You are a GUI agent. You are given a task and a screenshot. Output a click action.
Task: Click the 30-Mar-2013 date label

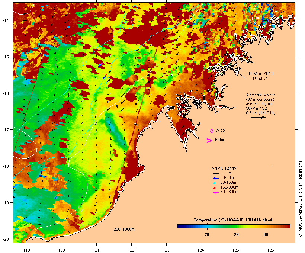click(x=260, y=74)
